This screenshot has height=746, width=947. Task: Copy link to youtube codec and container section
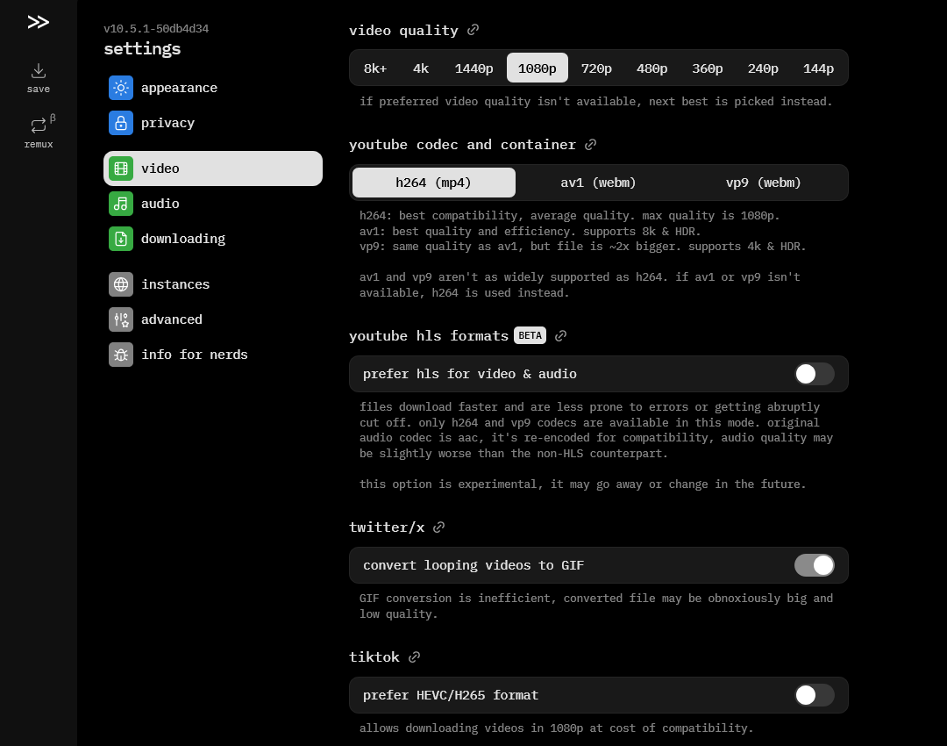[x=591, y=145]
